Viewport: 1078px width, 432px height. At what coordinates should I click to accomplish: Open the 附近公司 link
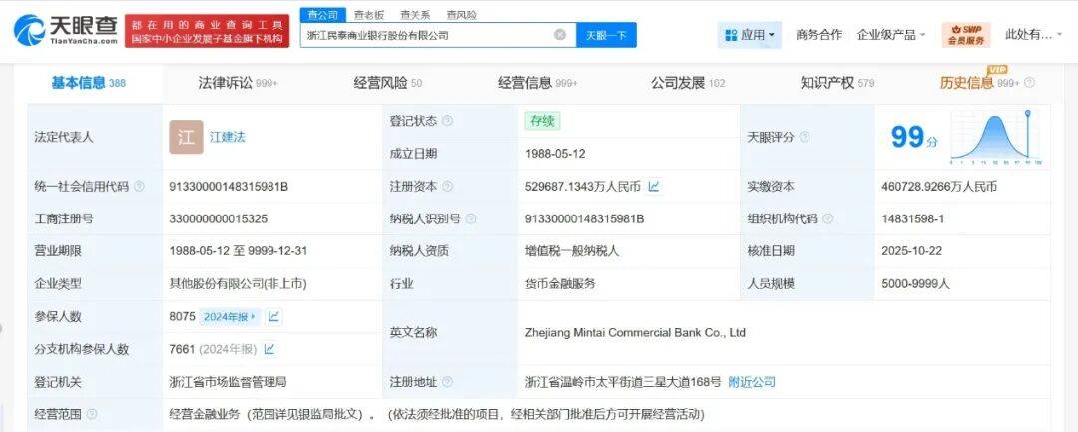click(x=752, y=382)
